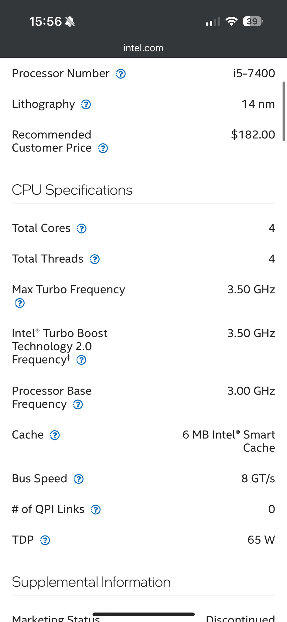Click the help icon beside Processor Number
Screen dimensions: 287x622
[x=121, y=74]
